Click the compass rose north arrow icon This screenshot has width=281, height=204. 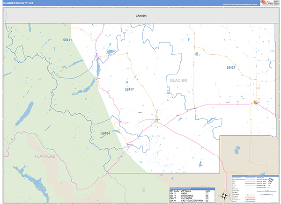(x=224, y=196)
